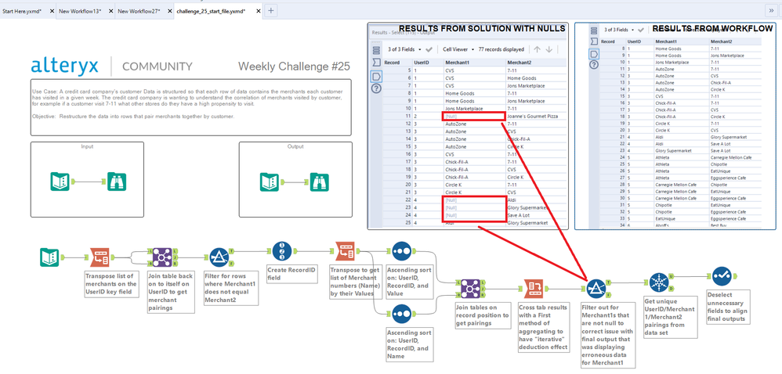Select the Join tool annotated 'Join table back on to itself'
782x374 pixels.
[161, 257]
